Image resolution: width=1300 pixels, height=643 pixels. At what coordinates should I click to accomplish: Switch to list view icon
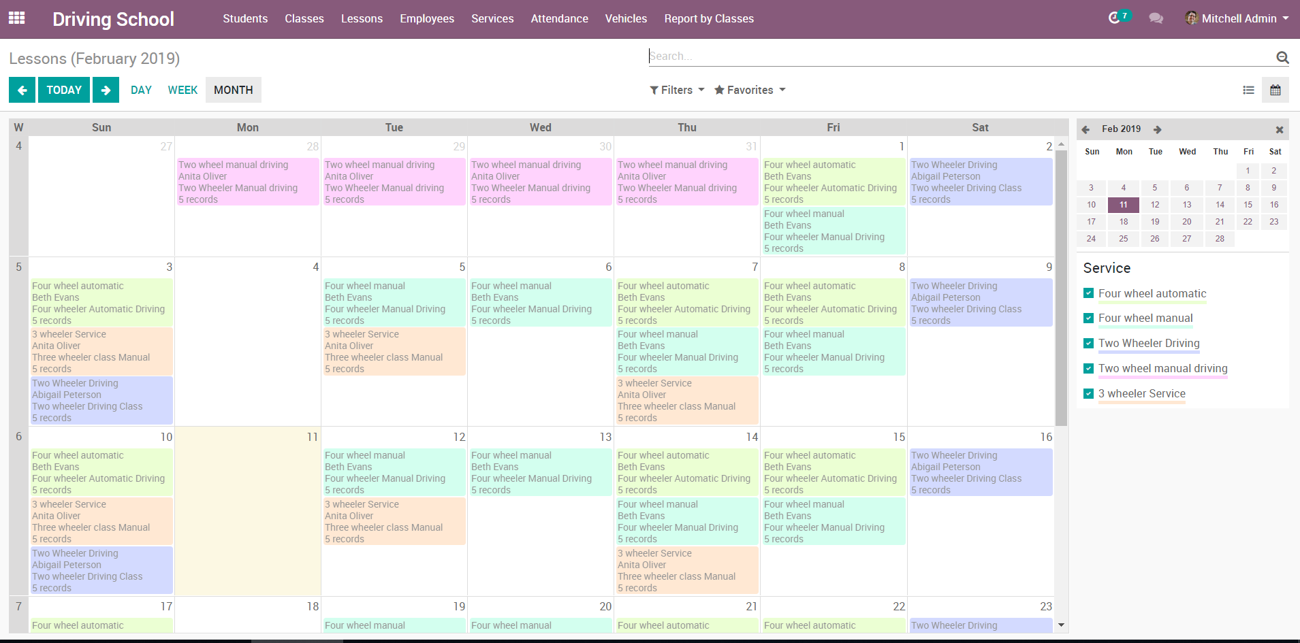(1248, 90)
